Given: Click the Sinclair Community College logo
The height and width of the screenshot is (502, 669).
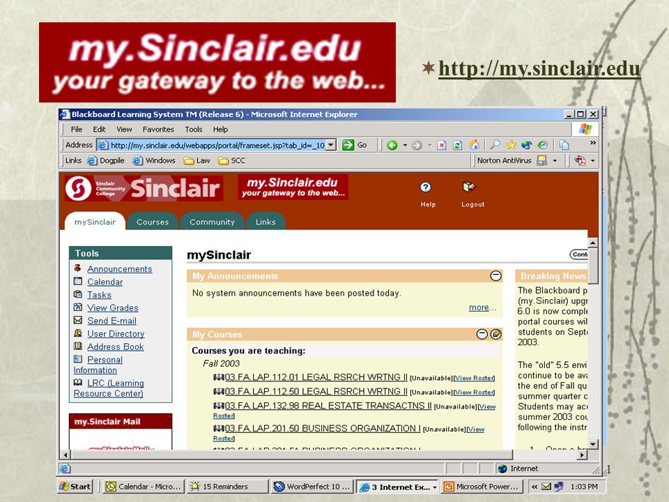Looking at the screenshot, I should click(x=144, y=188).
